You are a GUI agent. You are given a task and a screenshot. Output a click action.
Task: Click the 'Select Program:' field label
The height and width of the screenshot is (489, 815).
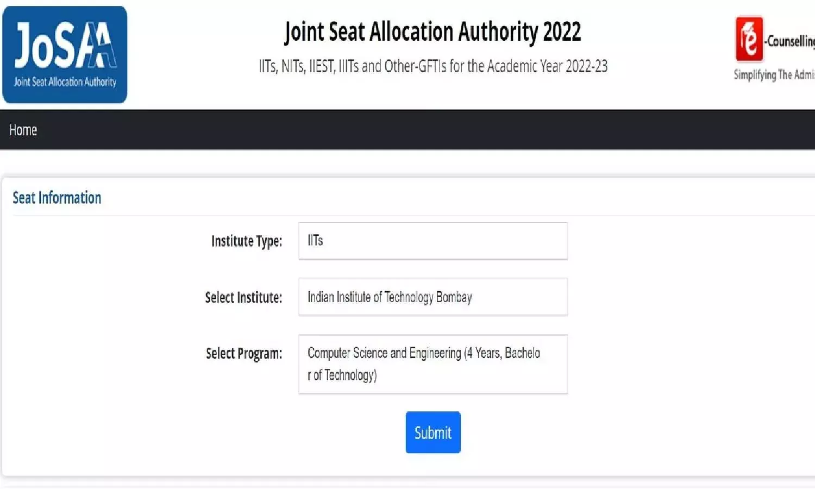pyautogui.click(x=244, y=354)
